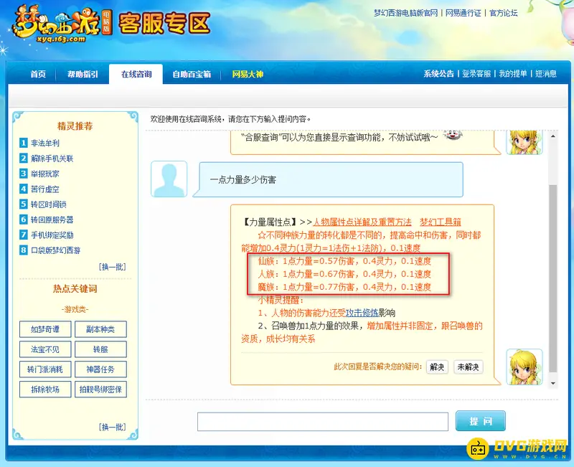Select recommended item 手机绑定奖励
This screenshot has height=467, width=574.
pyautogui.click(x=52, y=235)
